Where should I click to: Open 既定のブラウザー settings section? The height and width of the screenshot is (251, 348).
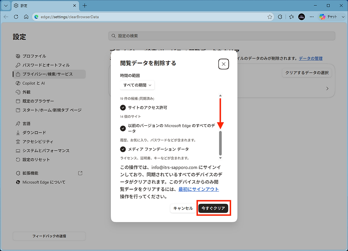(49, 101)
